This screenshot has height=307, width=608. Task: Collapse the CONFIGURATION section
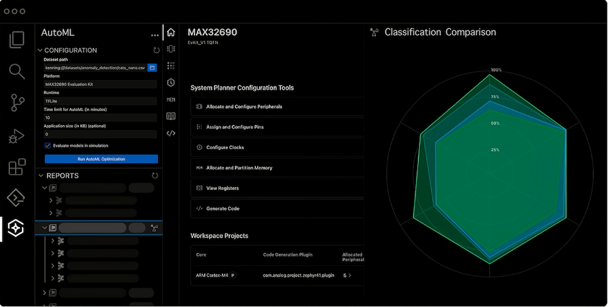(x=40, y=50)
